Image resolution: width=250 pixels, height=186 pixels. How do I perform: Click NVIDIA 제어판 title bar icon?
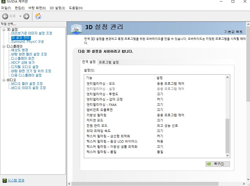(x=3, y=1)
